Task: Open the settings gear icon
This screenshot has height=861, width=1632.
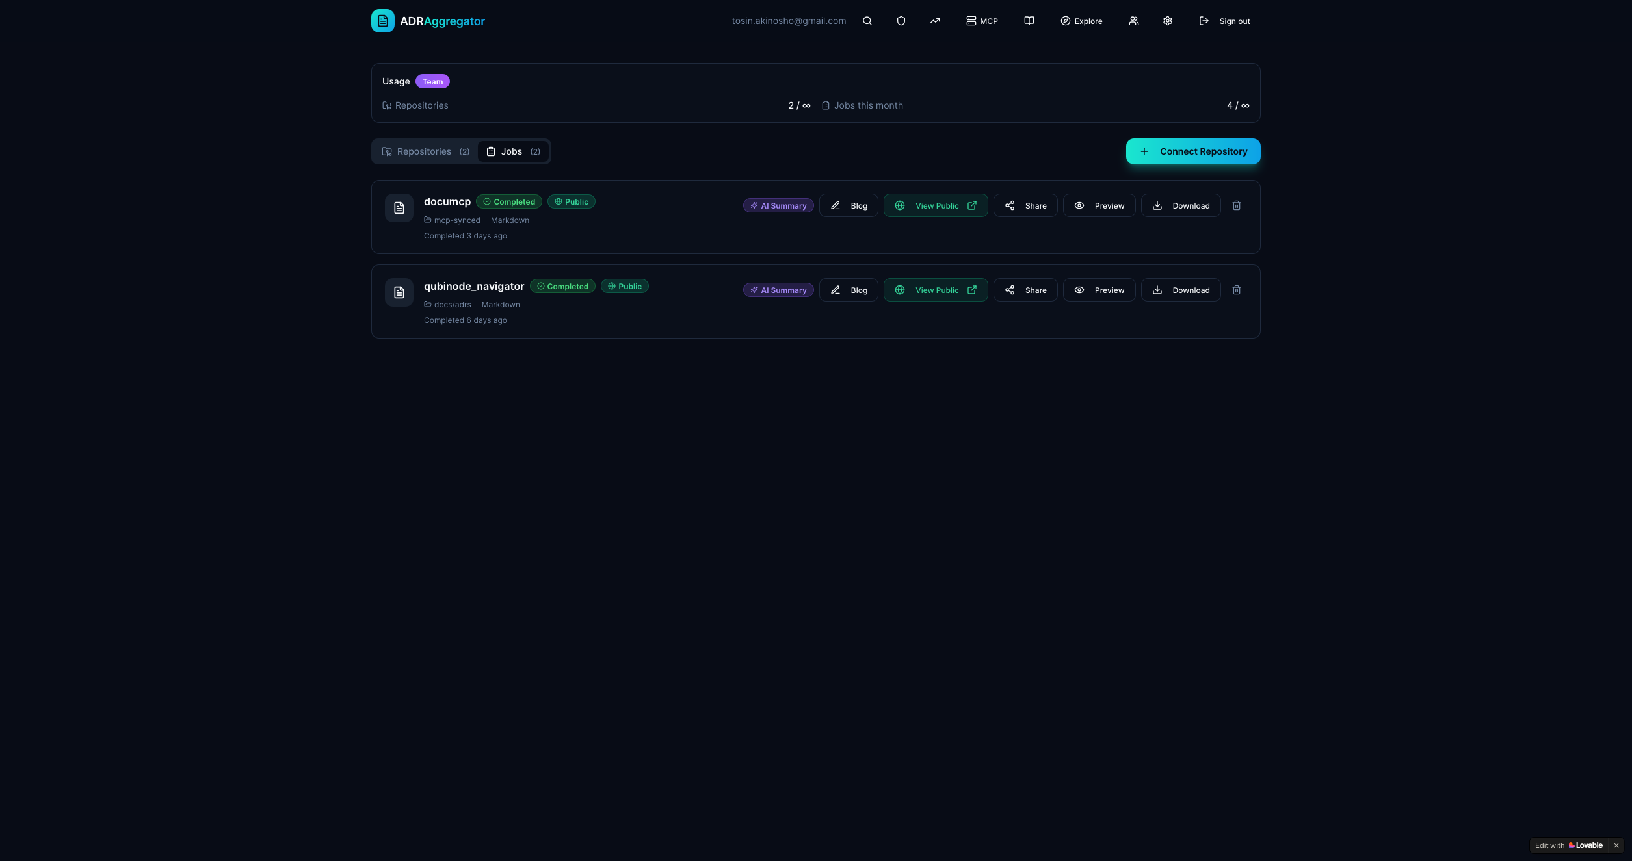Action: 1167,21
